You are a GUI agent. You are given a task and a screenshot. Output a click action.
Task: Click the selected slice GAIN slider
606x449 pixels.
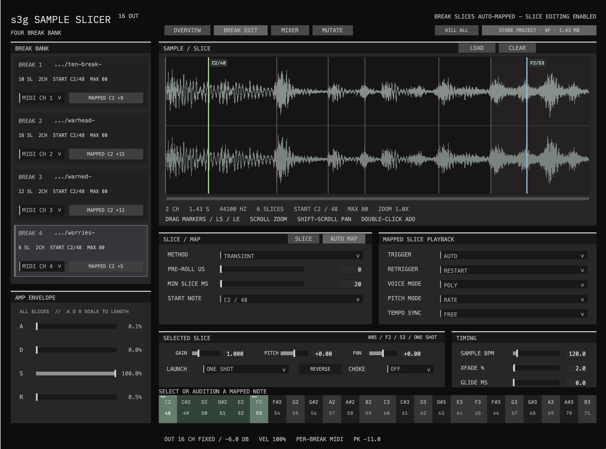[206, 353]
